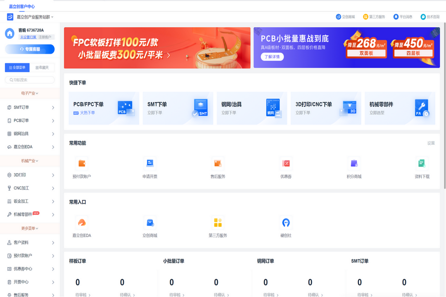446x297 pixels.
Task: Click the home avatar icon beside customer ID
Action: [x=9, y=33]
